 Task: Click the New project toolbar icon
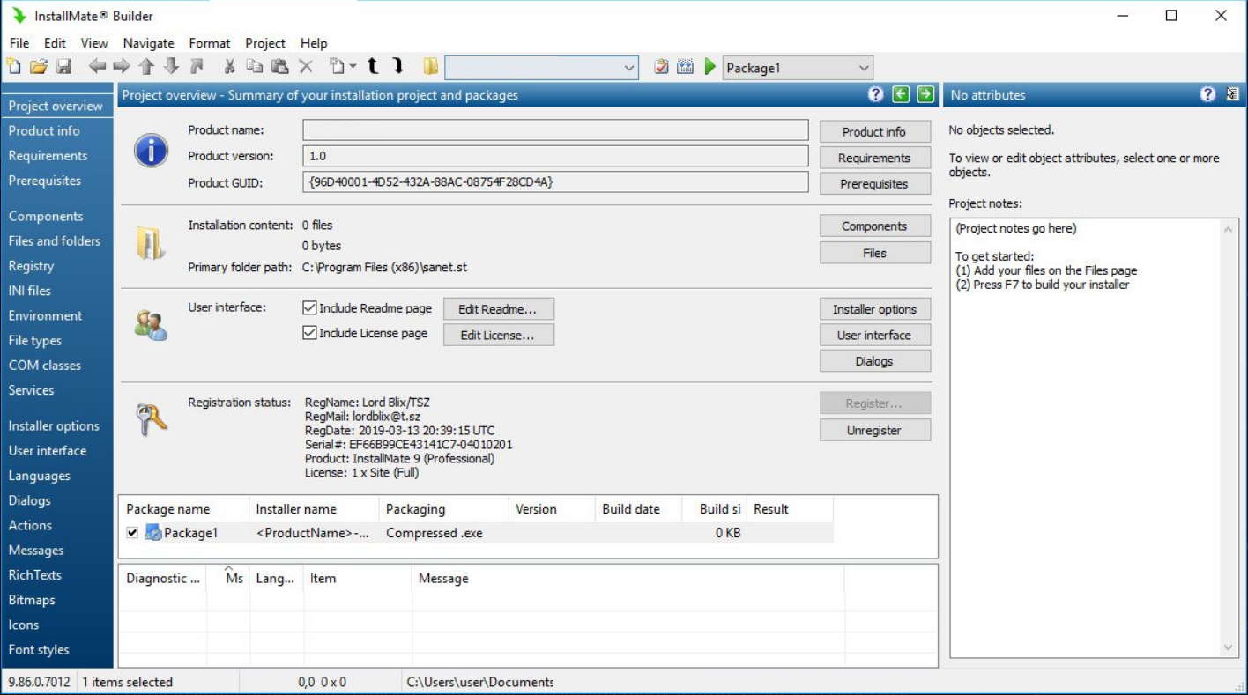(14, 67)
